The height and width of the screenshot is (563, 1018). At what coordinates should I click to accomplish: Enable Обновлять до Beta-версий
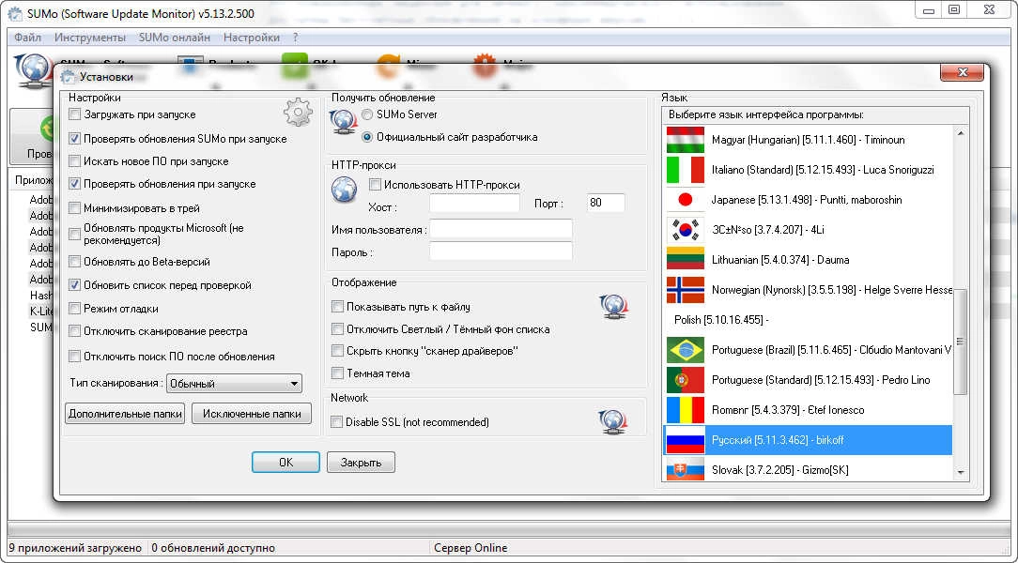(x=75, y=262)
